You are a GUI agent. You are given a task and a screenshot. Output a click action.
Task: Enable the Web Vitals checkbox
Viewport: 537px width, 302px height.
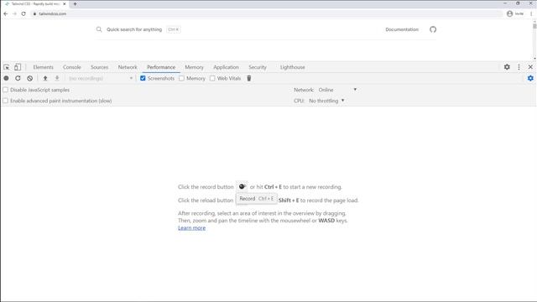tap(212, 78)
